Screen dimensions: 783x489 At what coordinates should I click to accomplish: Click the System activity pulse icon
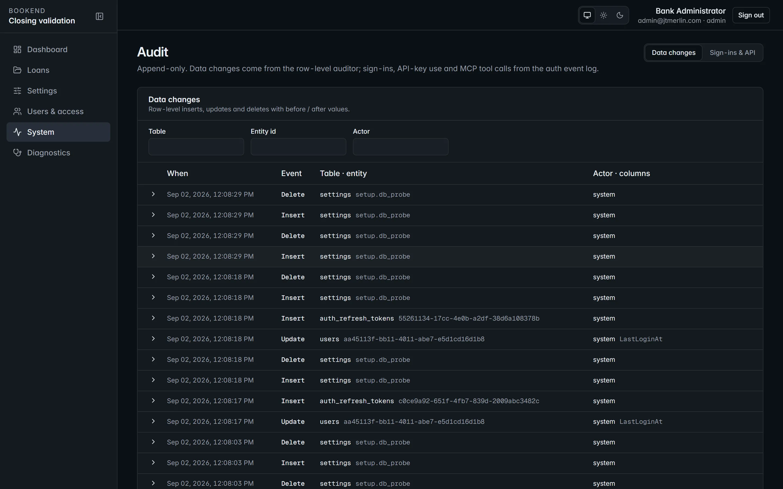(17, 132)
